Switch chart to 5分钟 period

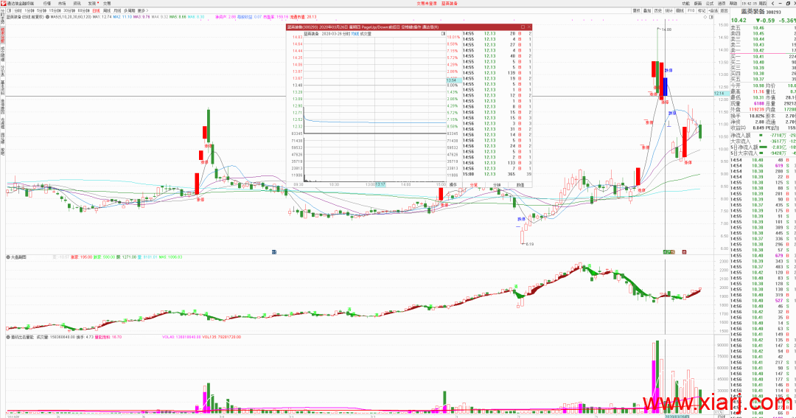point(41,10)
